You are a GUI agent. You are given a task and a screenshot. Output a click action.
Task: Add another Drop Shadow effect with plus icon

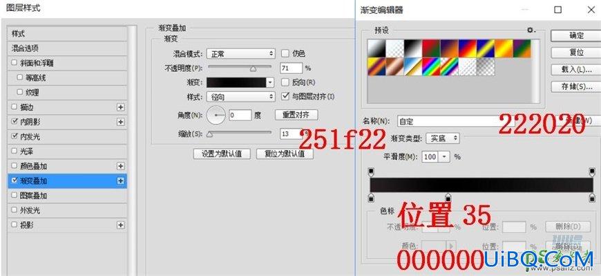click(121, 225)
